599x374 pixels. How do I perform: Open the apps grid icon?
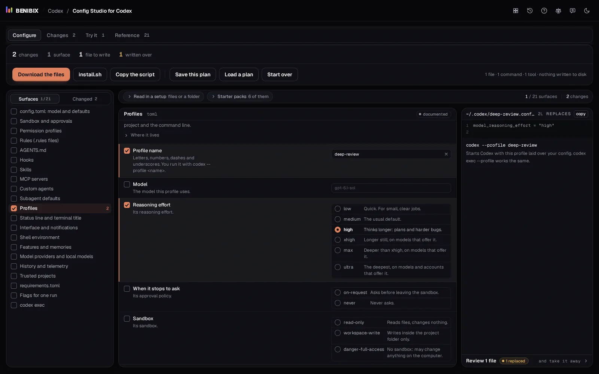point(516,11)
